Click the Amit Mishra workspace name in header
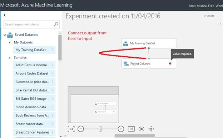This screenshot has height=138, width=223. click(205, 6)
